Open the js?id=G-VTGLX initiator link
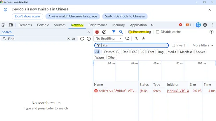 click(x=178, y=91)
